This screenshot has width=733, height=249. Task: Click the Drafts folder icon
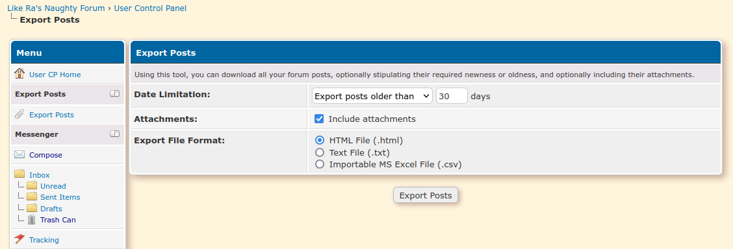(x=31, y=208)
